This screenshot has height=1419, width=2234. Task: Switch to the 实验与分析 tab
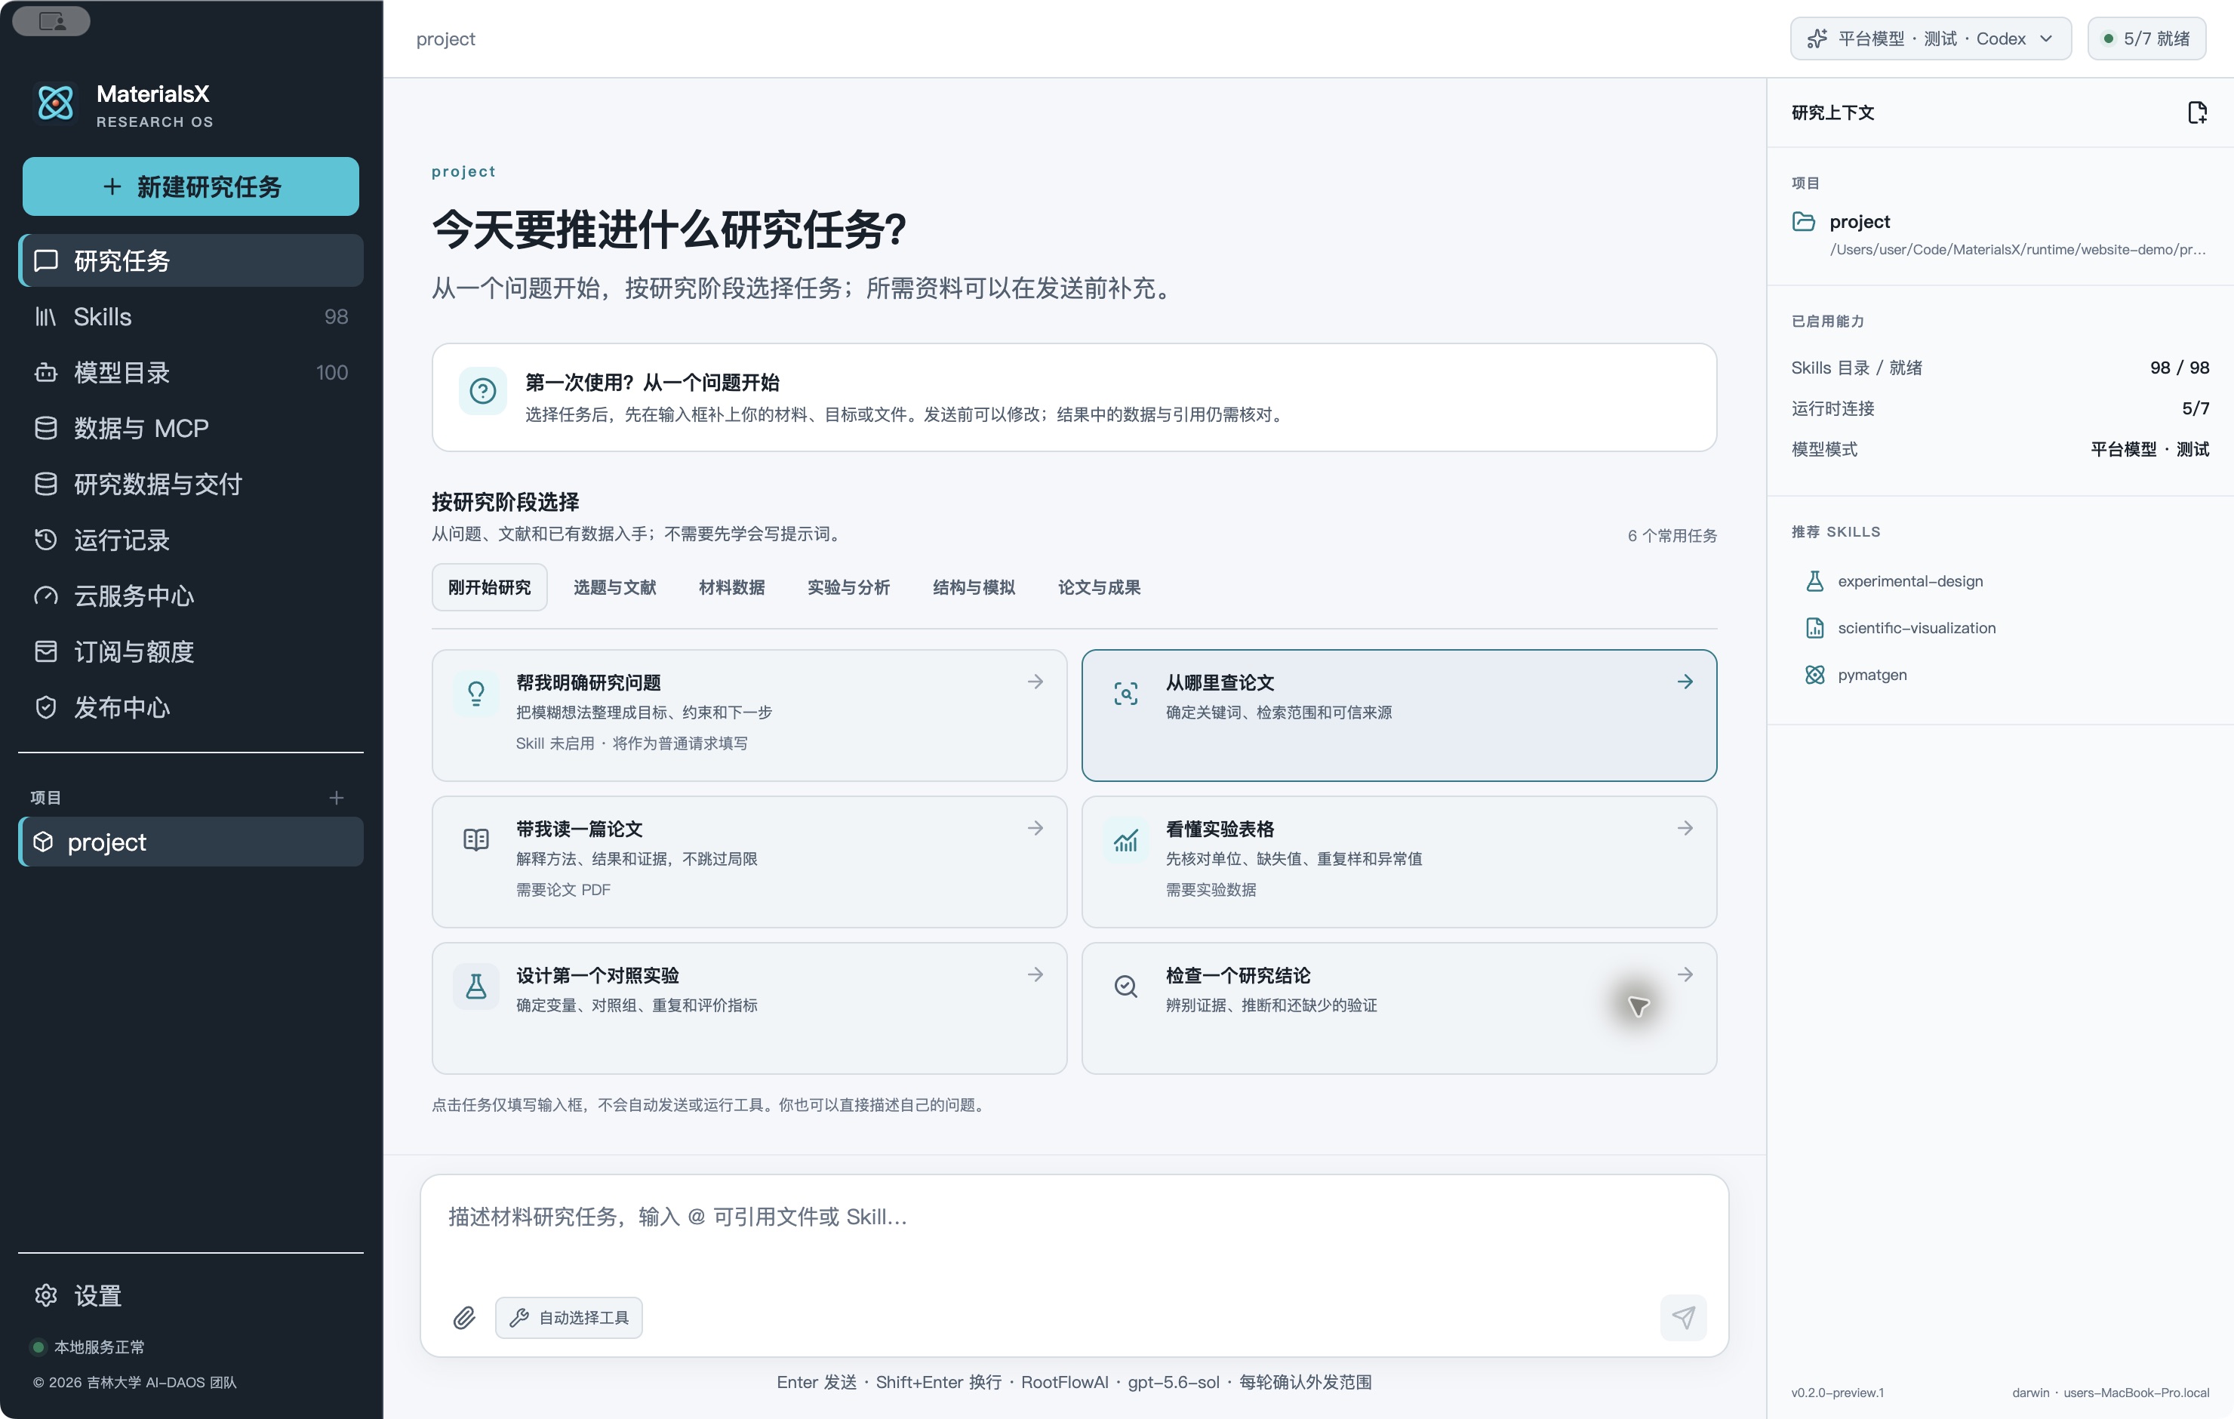point(848,587)
